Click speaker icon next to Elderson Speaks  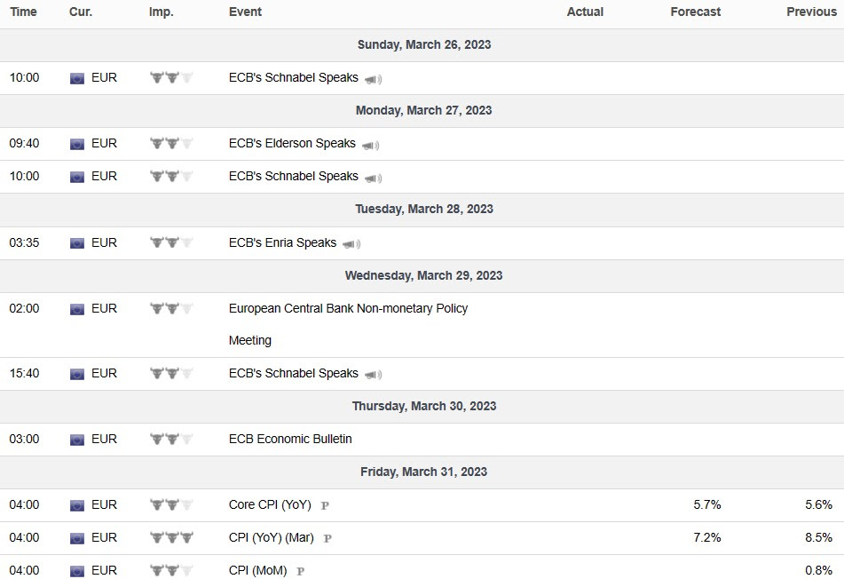[x=370, y=144]
